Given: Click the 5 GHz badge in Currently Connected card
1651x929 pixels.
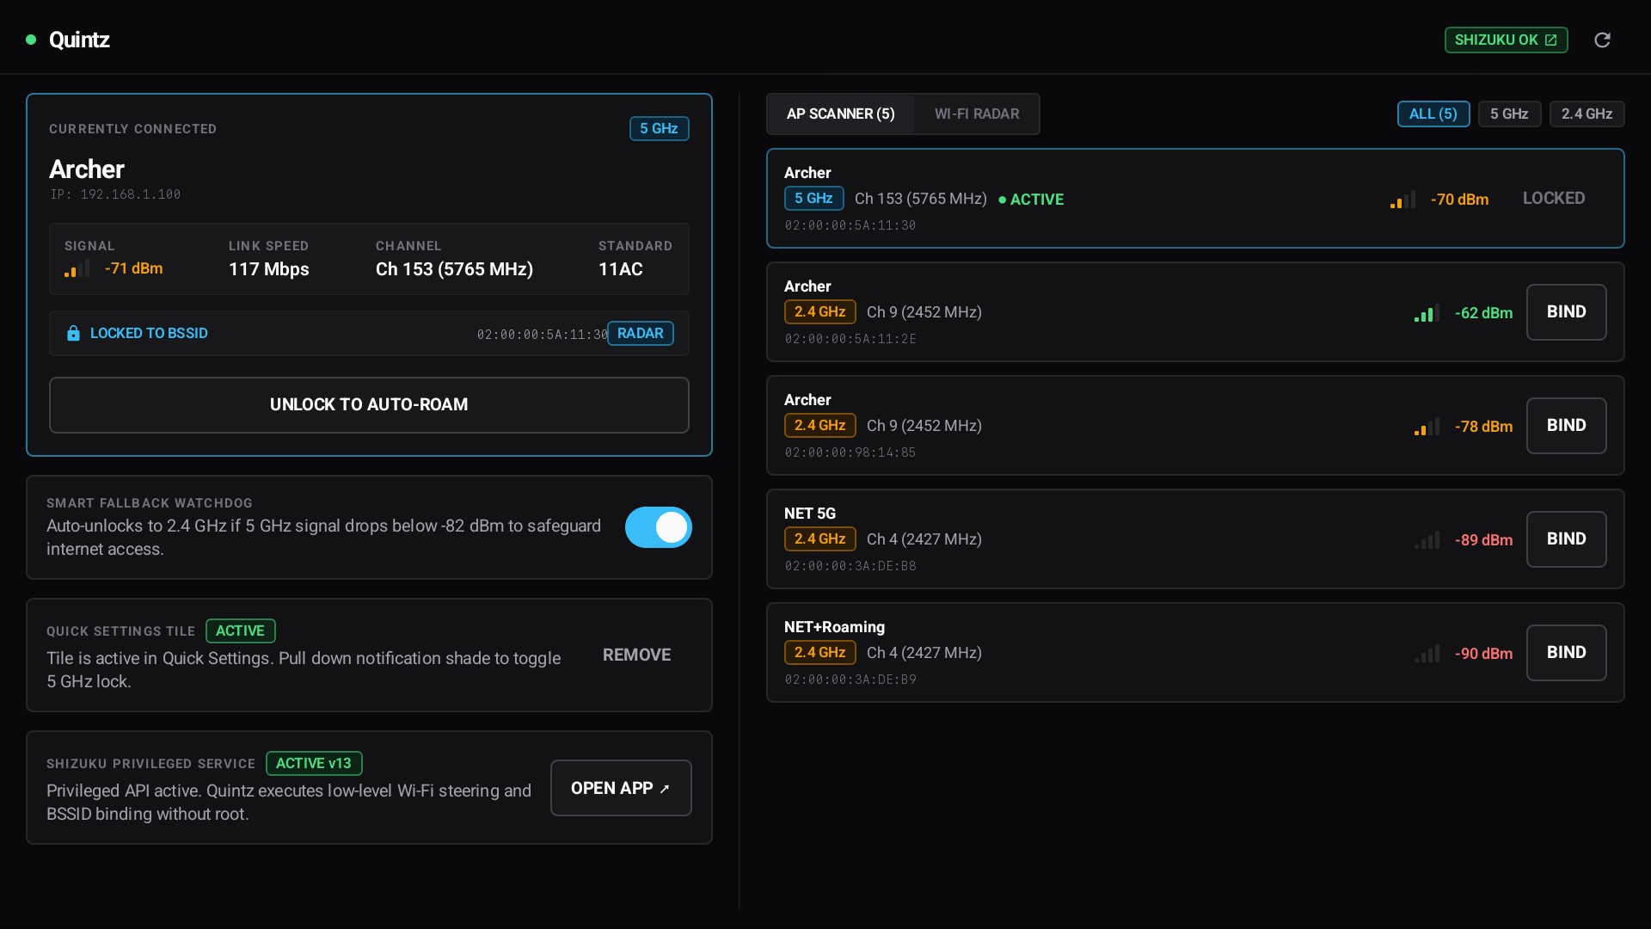Looking at the screenshot, I should 659,128.
